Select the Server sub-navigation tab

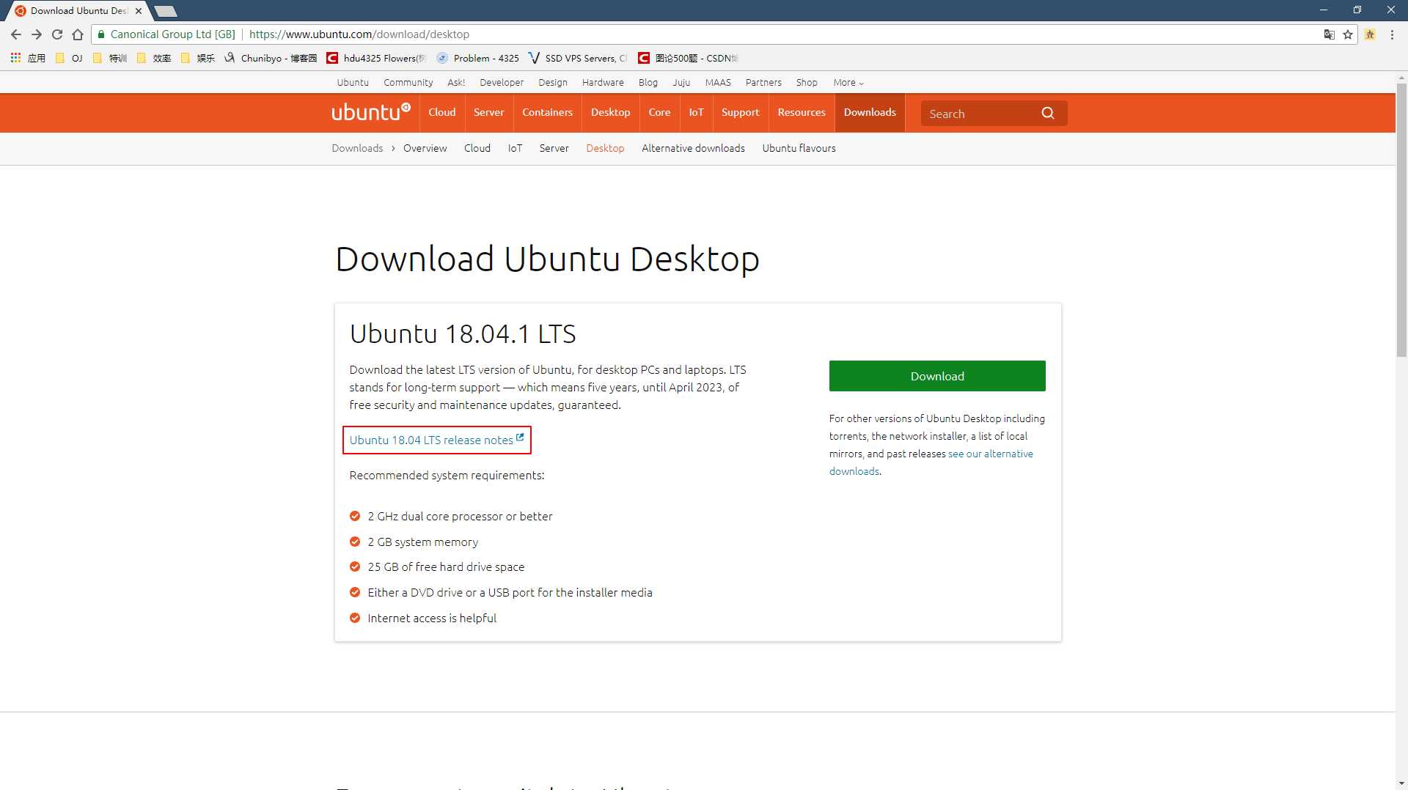(554, 148)
